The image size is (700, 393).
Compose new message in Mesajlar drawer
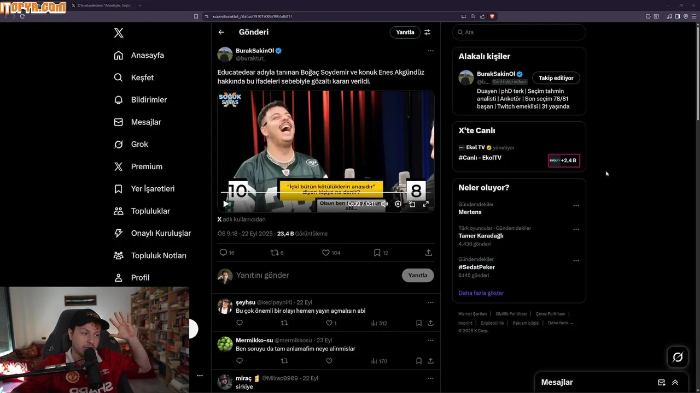(662, 383)
